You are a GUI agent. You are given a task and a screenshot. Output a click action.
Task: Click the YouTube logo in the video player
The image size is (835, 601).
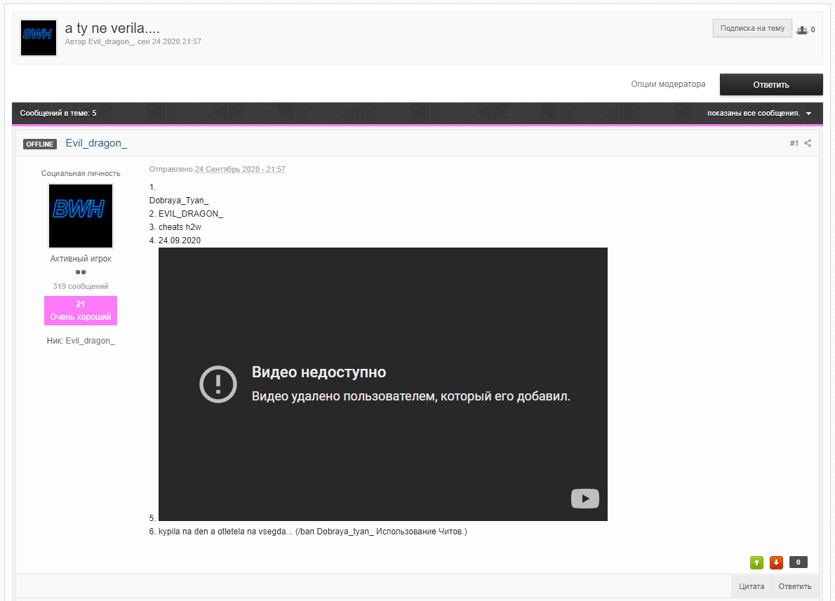coord(584,499)
